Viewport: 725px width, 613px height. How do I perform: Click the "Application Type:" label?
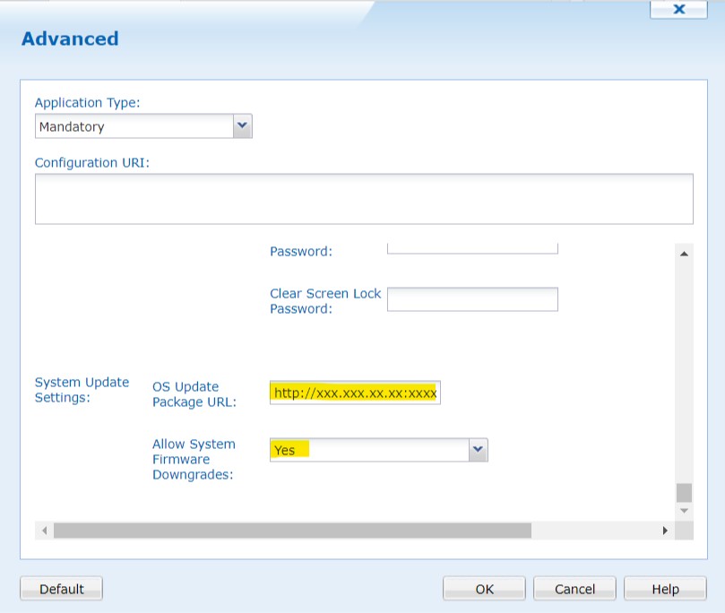[88, 102]
